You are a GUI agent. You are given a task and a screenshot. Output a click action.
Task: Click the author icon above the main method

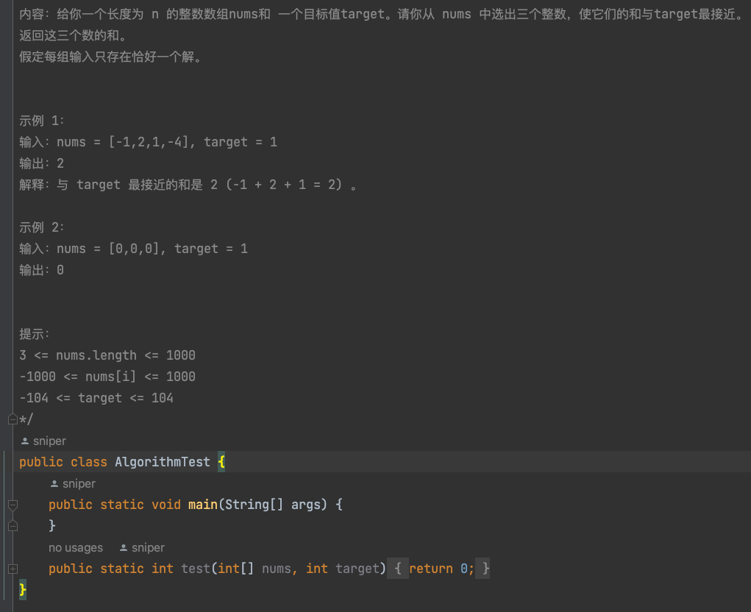tap(54, 484)
